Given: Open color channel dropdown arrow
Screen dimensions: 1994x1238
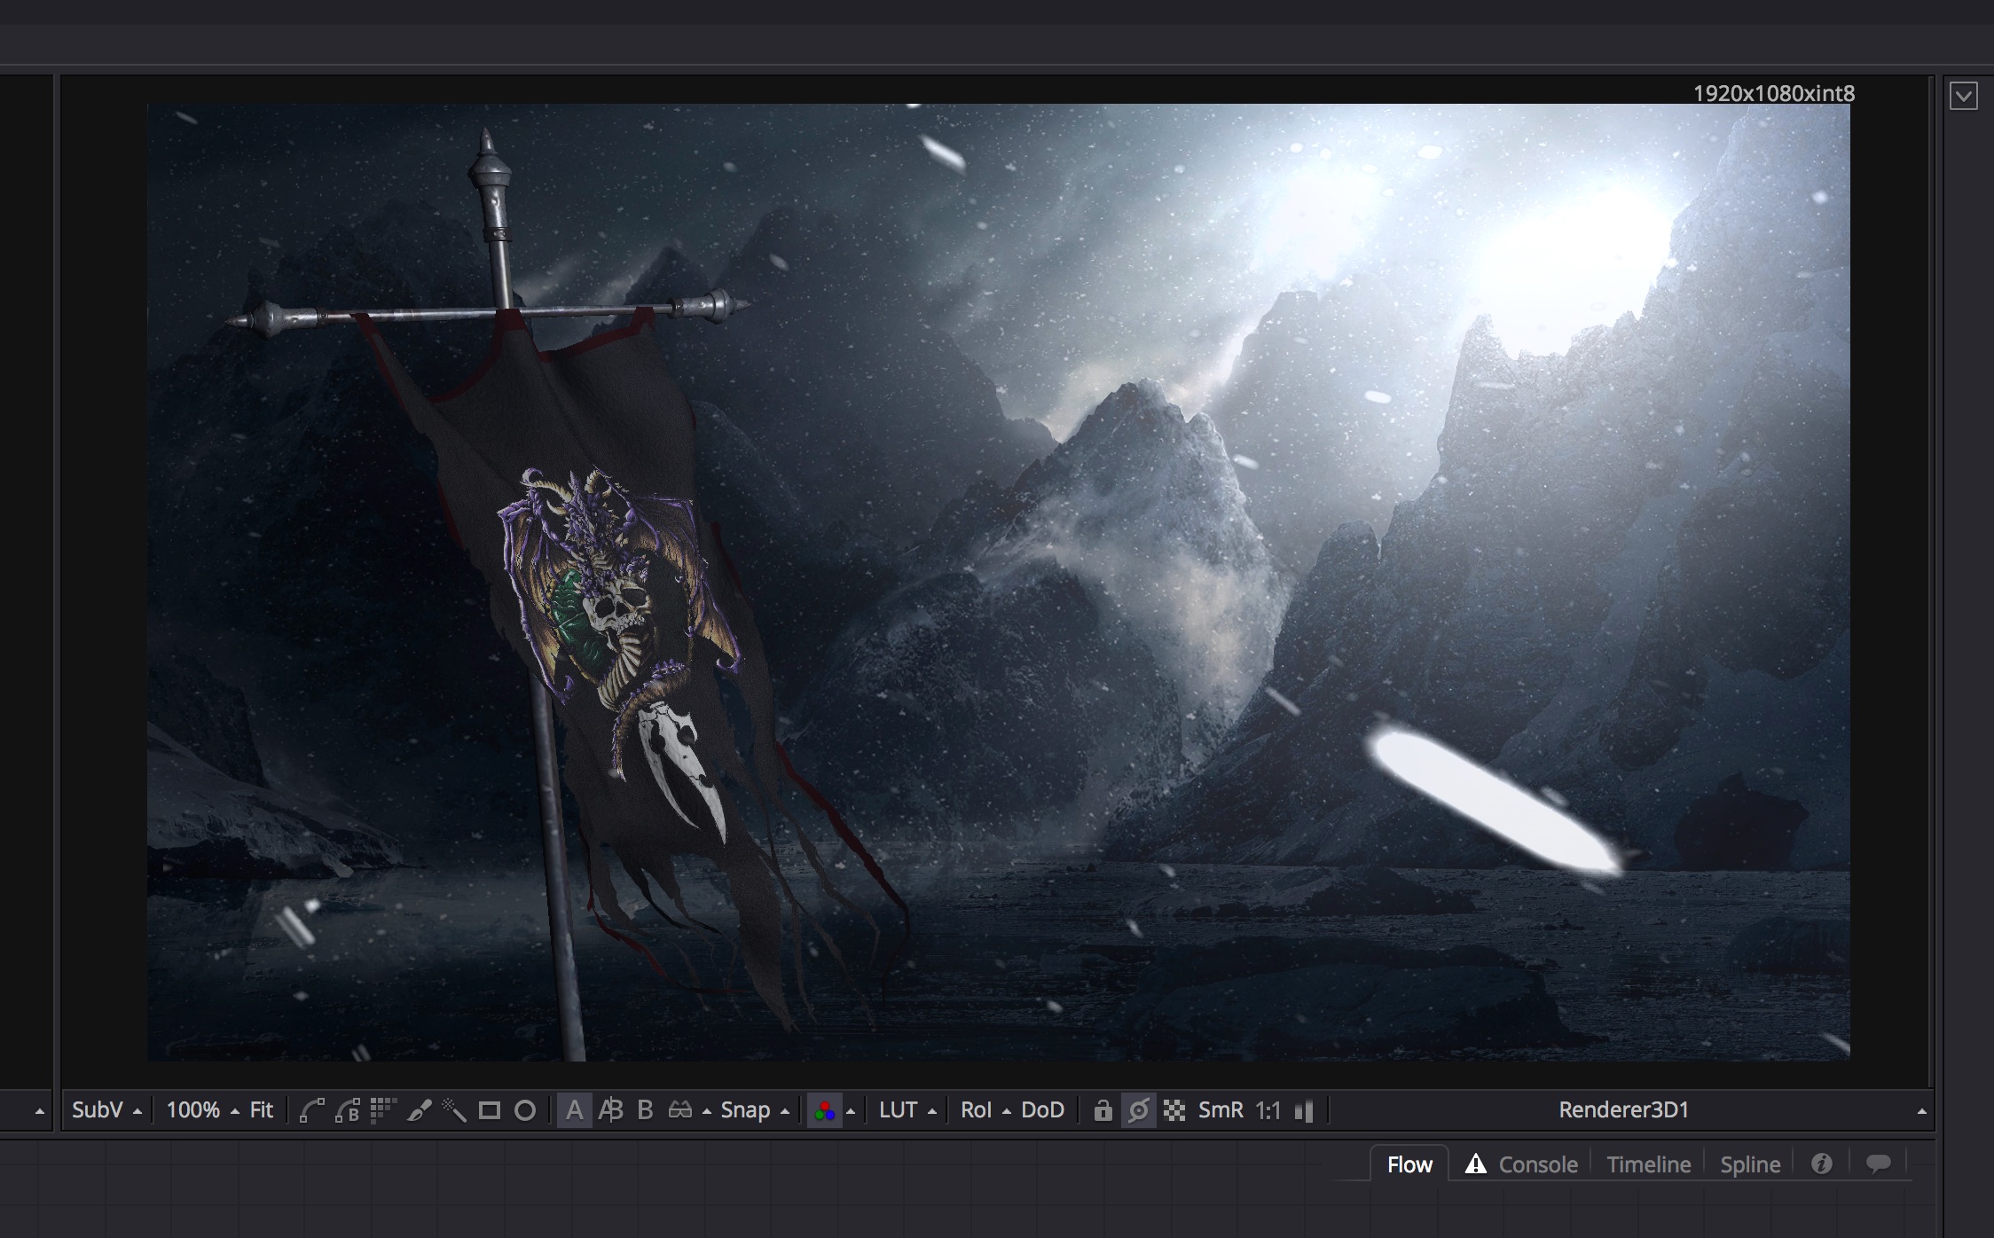Looking at the screenshot, I should (851, 1111).
